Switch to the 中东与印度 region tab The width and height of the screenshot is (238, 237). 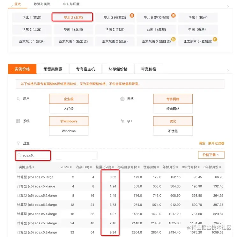[x=71, y=4]
